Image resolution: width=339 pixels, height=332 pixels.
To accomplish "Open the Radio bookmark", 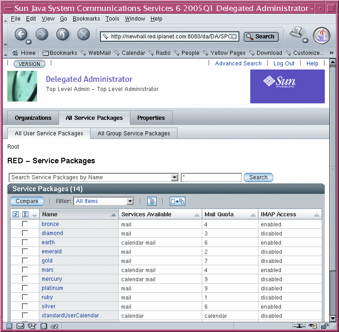I will [x=160, y=53].
